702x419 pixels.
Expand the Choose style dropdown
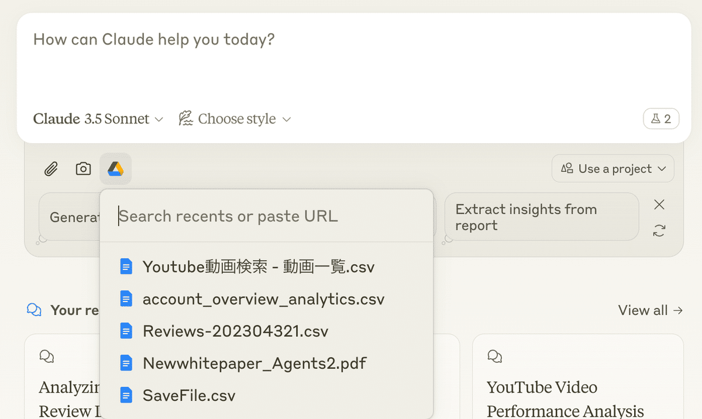point(235,119)
